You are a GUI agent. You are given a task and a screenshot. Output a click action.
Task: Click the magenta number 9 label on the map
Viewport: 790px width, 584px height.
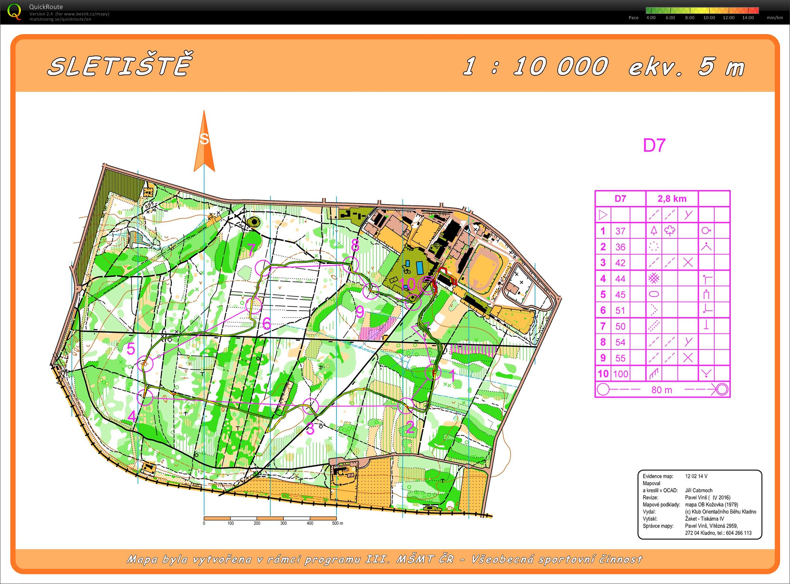pos(360,311)
